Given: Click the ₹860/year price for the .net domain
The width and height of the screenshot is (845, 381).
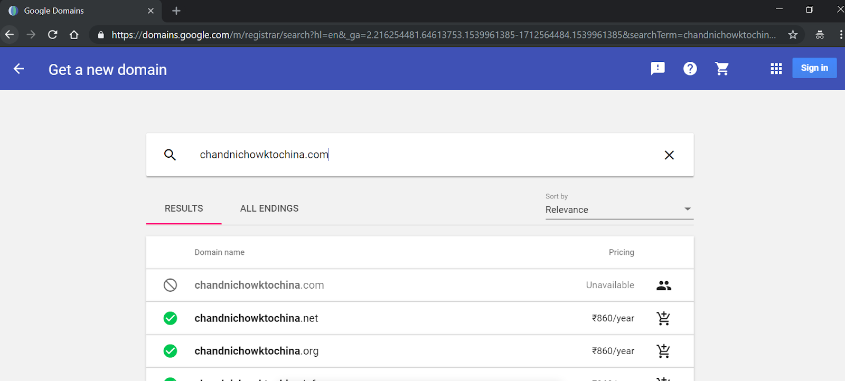Looking at the screenshot, I should pos(613,318).
